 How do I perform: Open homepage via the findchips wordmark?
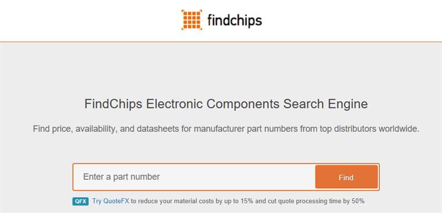[234, 20]
